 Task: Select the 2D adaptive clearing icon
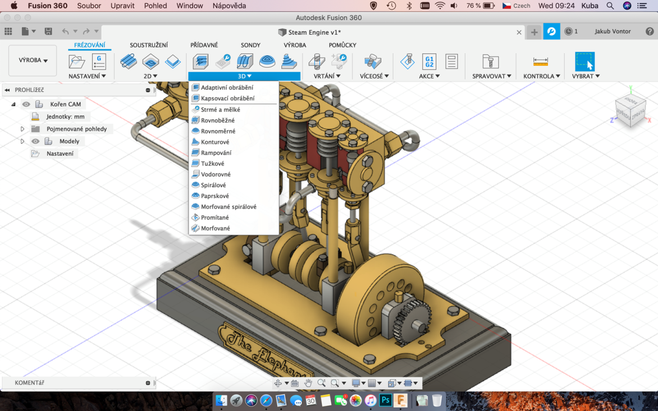(x=128, y=61)
